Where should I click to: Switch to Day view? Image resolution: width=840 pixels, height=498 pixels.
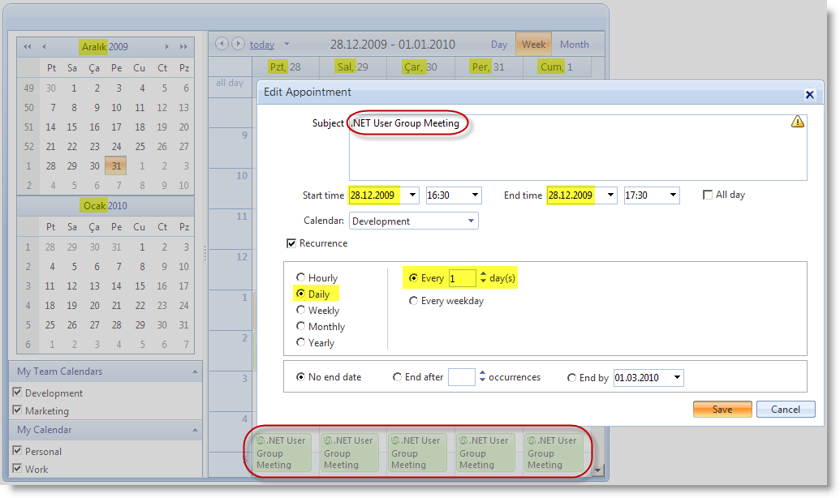(x=499, y=45)
